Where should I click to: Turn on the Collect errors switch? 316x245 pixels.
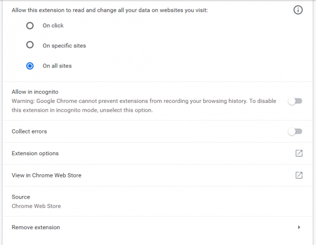coord(295,131)
